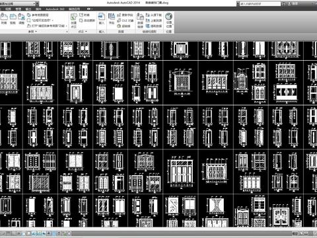The height and width of the screenshot is (238, 317).
Task: Click the Set Location globe icon
Action: 169,20
